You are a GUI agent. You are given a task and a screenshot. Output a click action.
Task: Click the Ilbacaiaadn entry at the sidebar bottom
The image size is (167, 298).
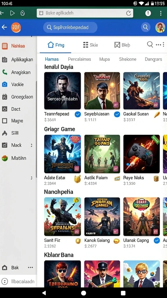click(x=18, y=281)
